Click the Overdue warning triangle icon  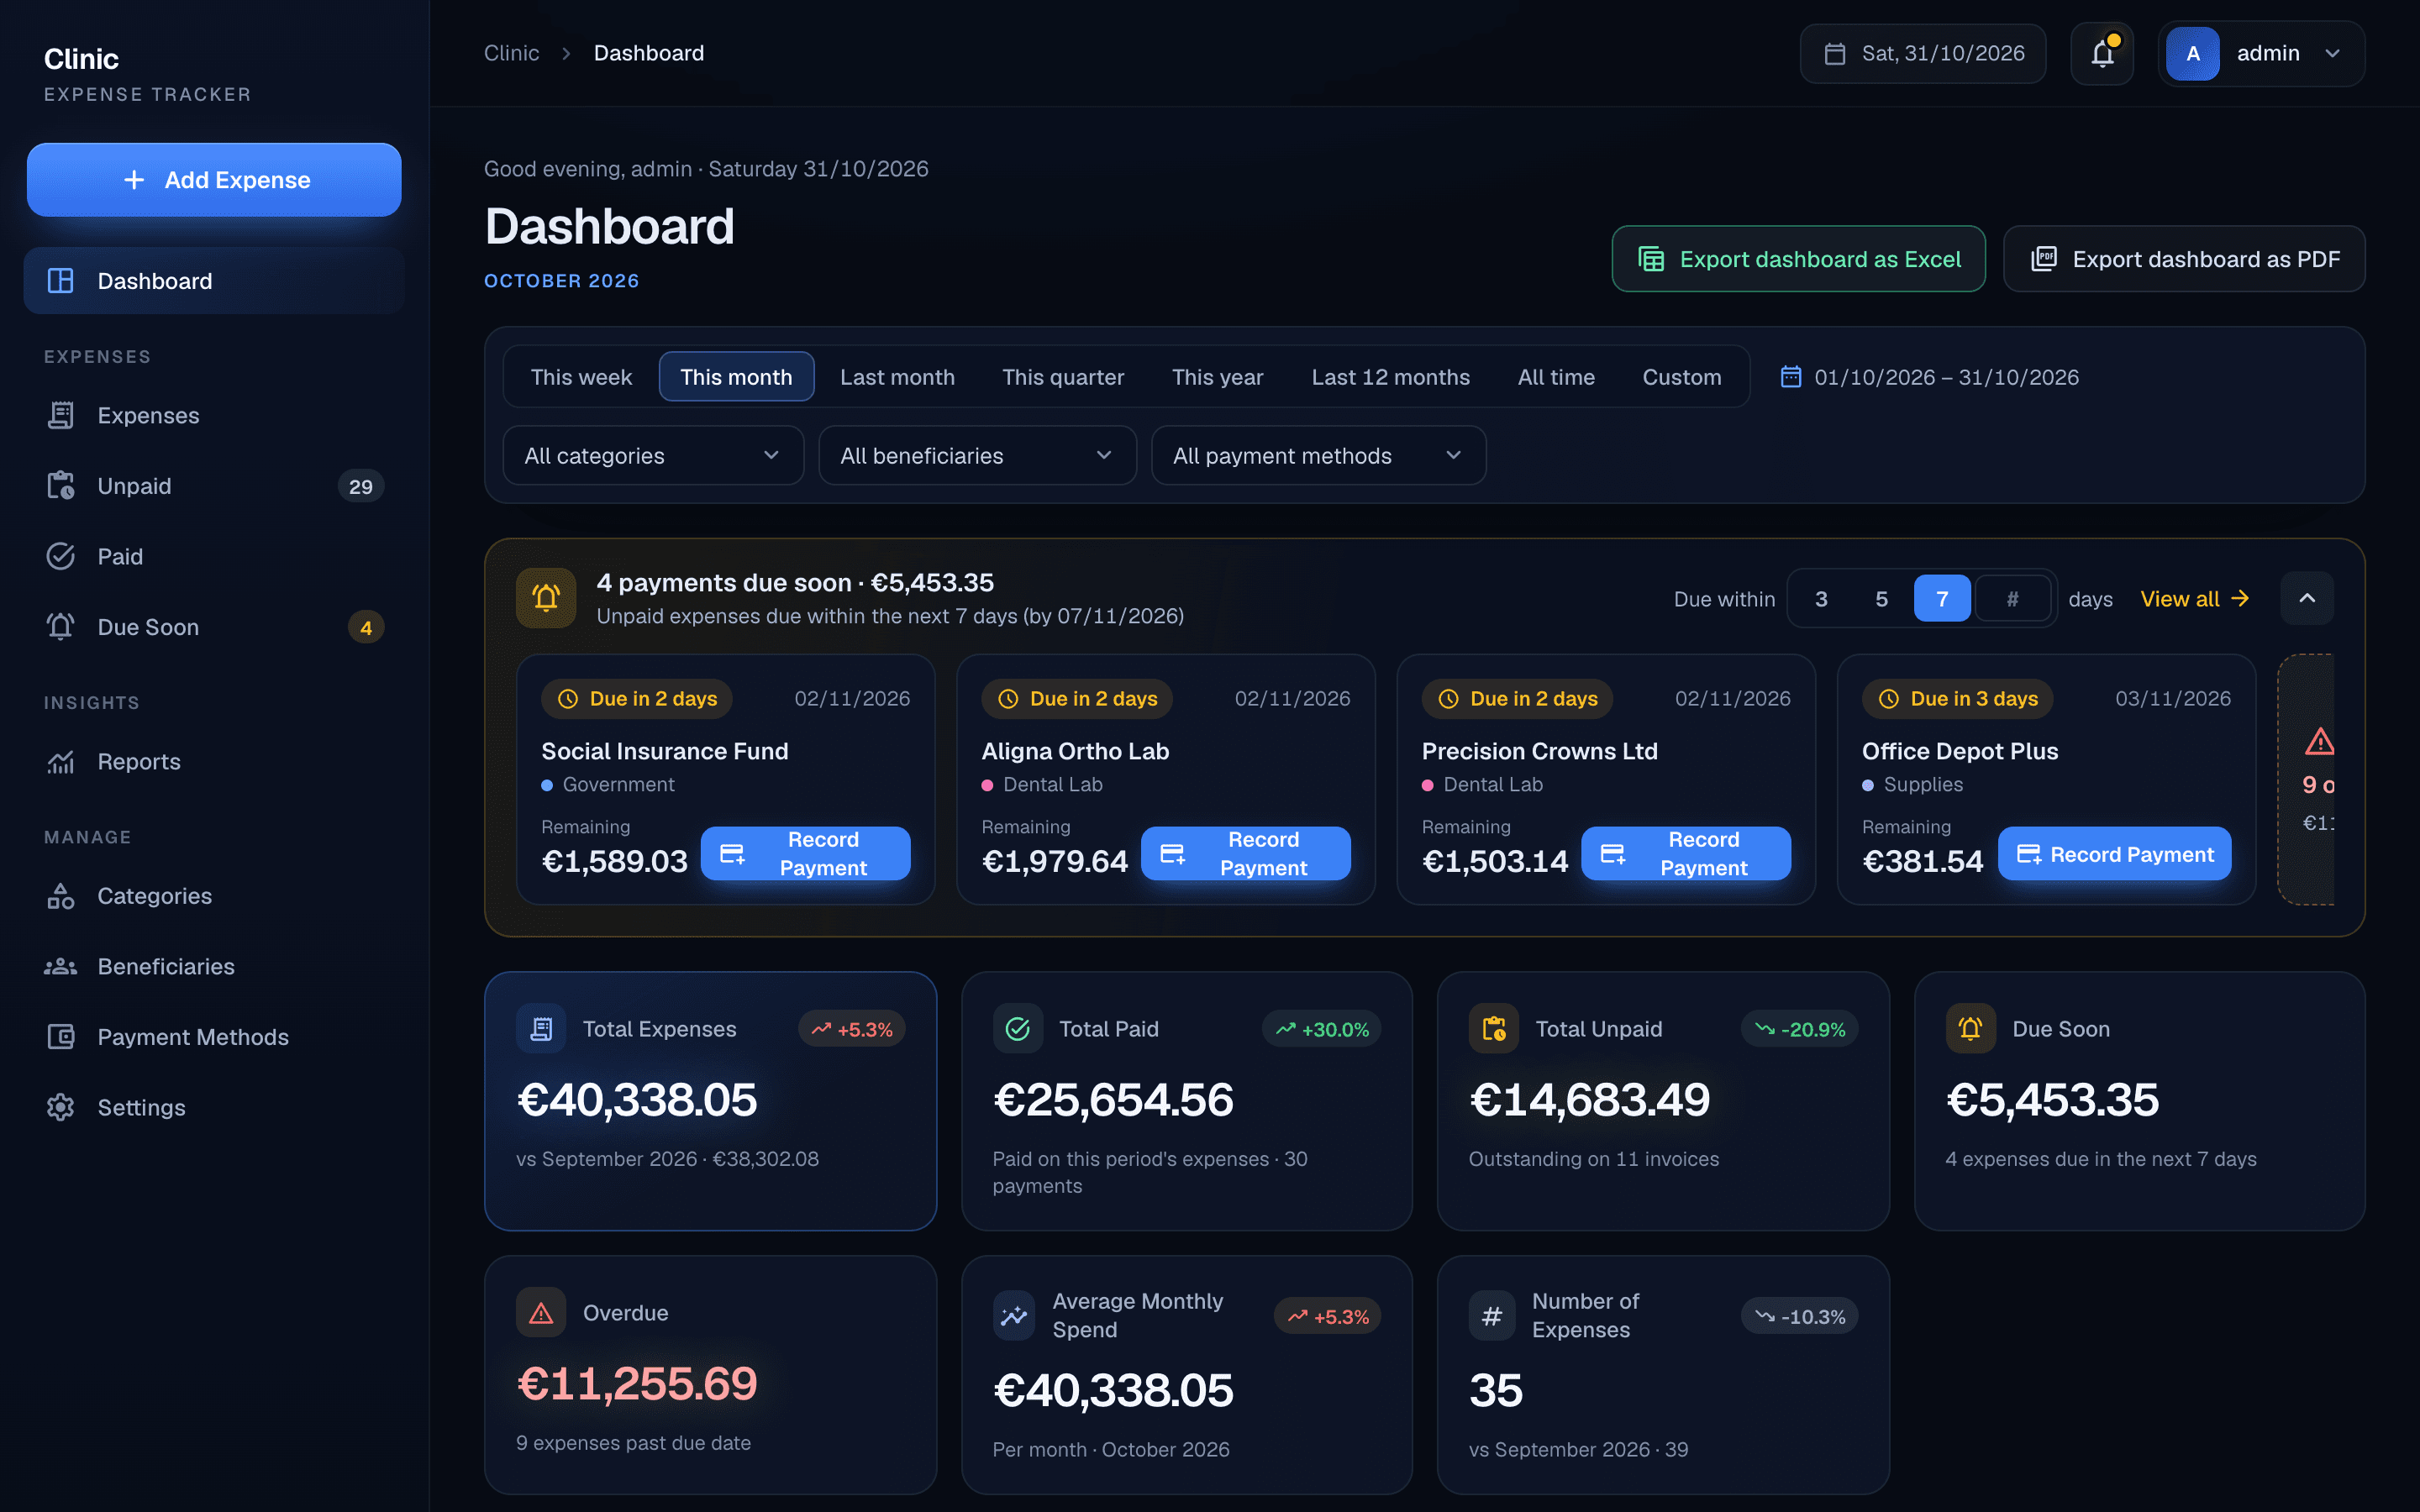pos(541,1313)
